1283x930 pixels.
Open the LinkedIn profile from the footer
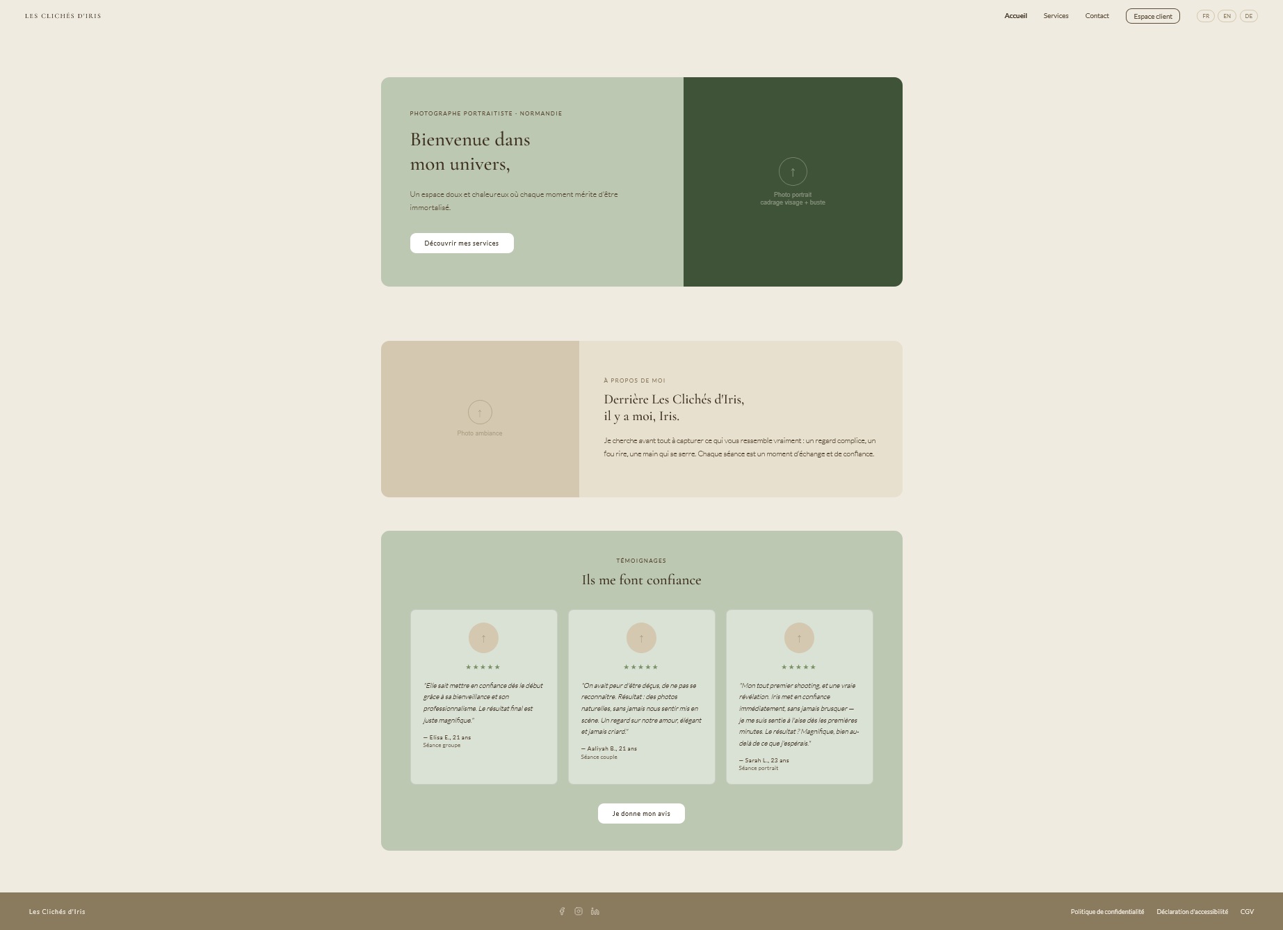pyautogui.click(x=595, y=911)
